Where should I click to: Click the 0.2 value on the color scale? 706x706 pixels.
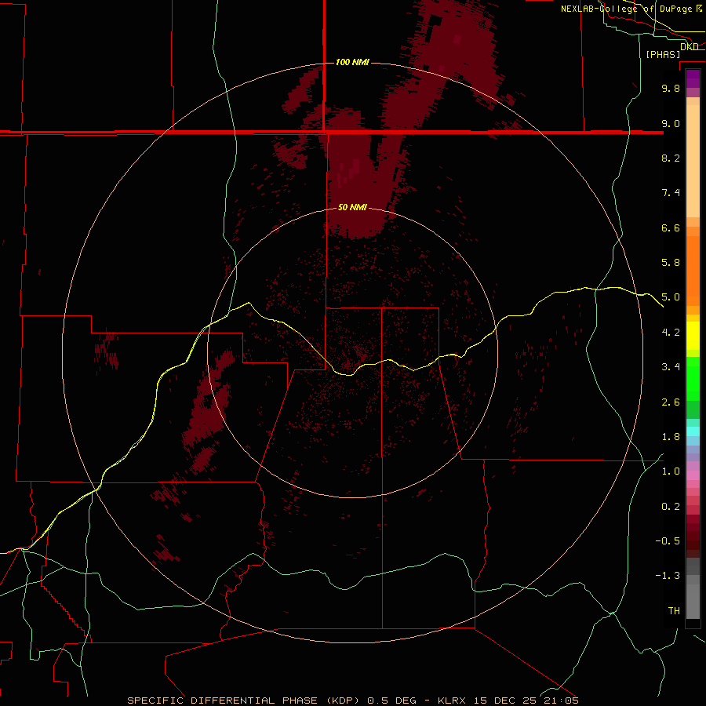tap(671, 507)
